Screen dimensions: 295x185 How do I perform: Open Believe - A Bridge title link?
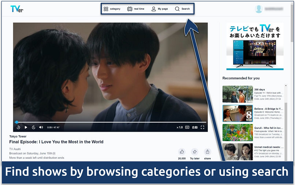(269, 109)
